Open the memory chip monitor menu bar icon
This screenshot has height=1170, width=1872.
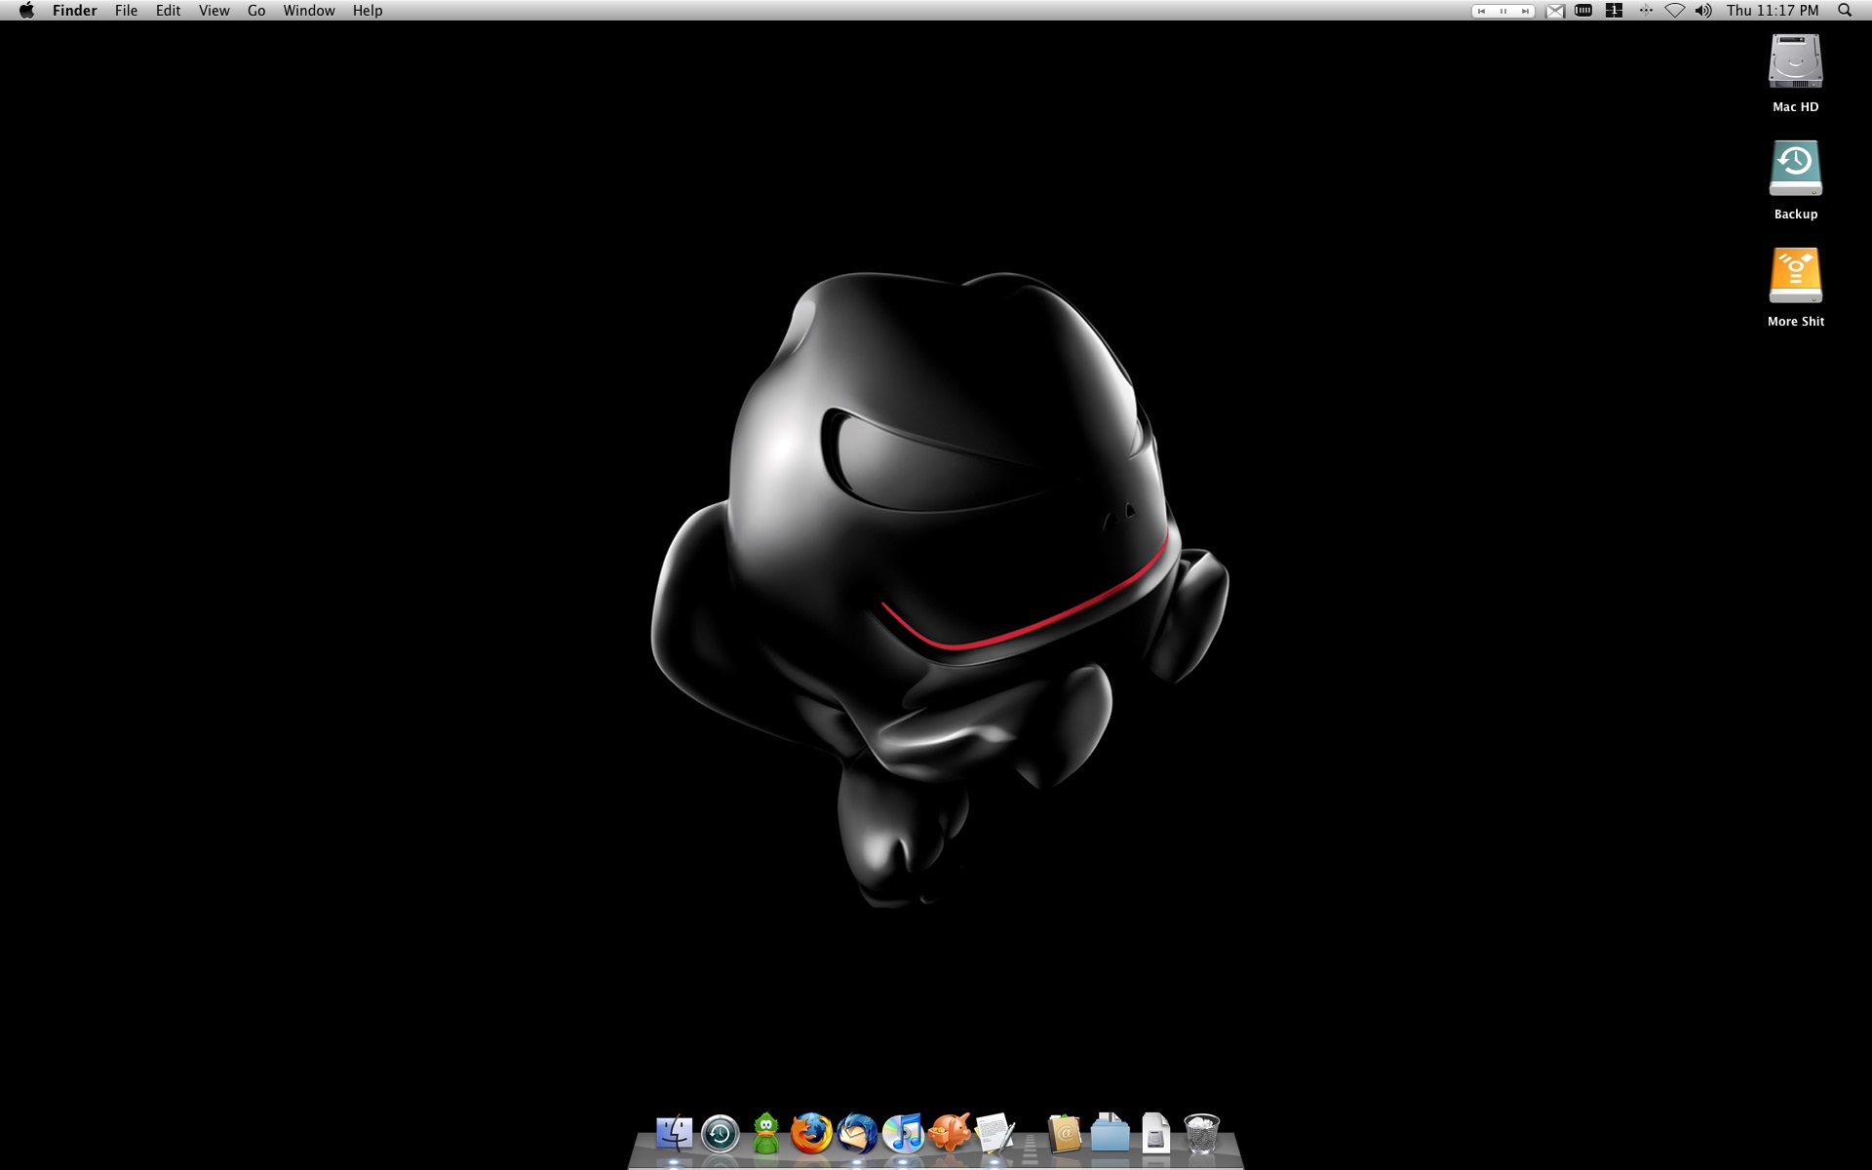tap(1583, 11)
